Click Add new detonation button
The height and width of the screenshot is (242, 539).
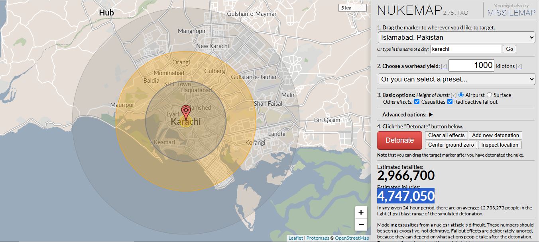[496, 135]
